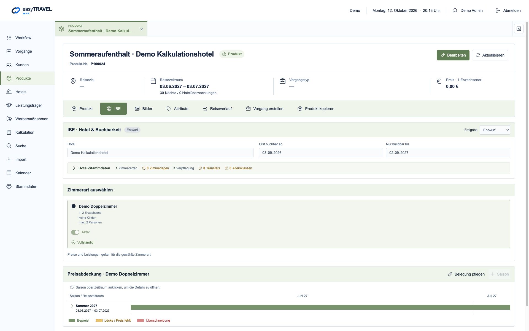
Task: Open Leistungsträger section
Action: coord(27,105)
